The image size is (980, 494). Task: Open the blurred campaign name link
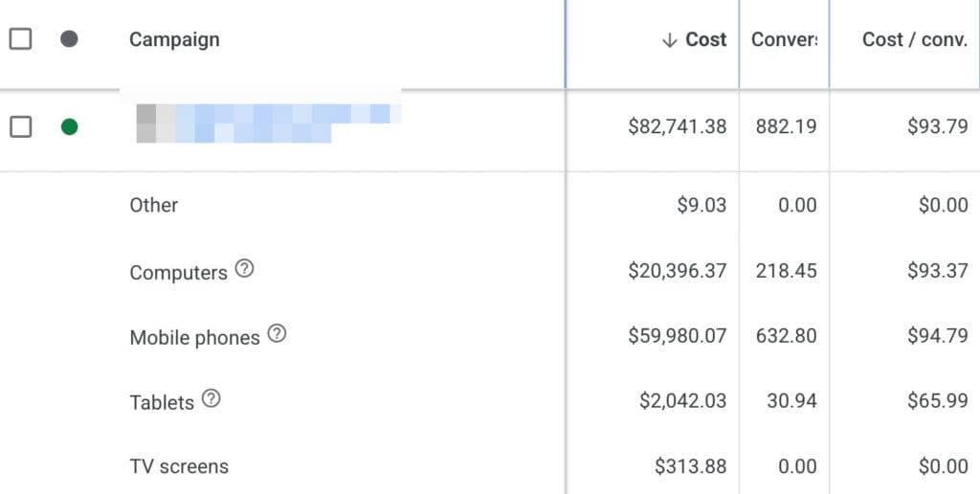point(269,123)
